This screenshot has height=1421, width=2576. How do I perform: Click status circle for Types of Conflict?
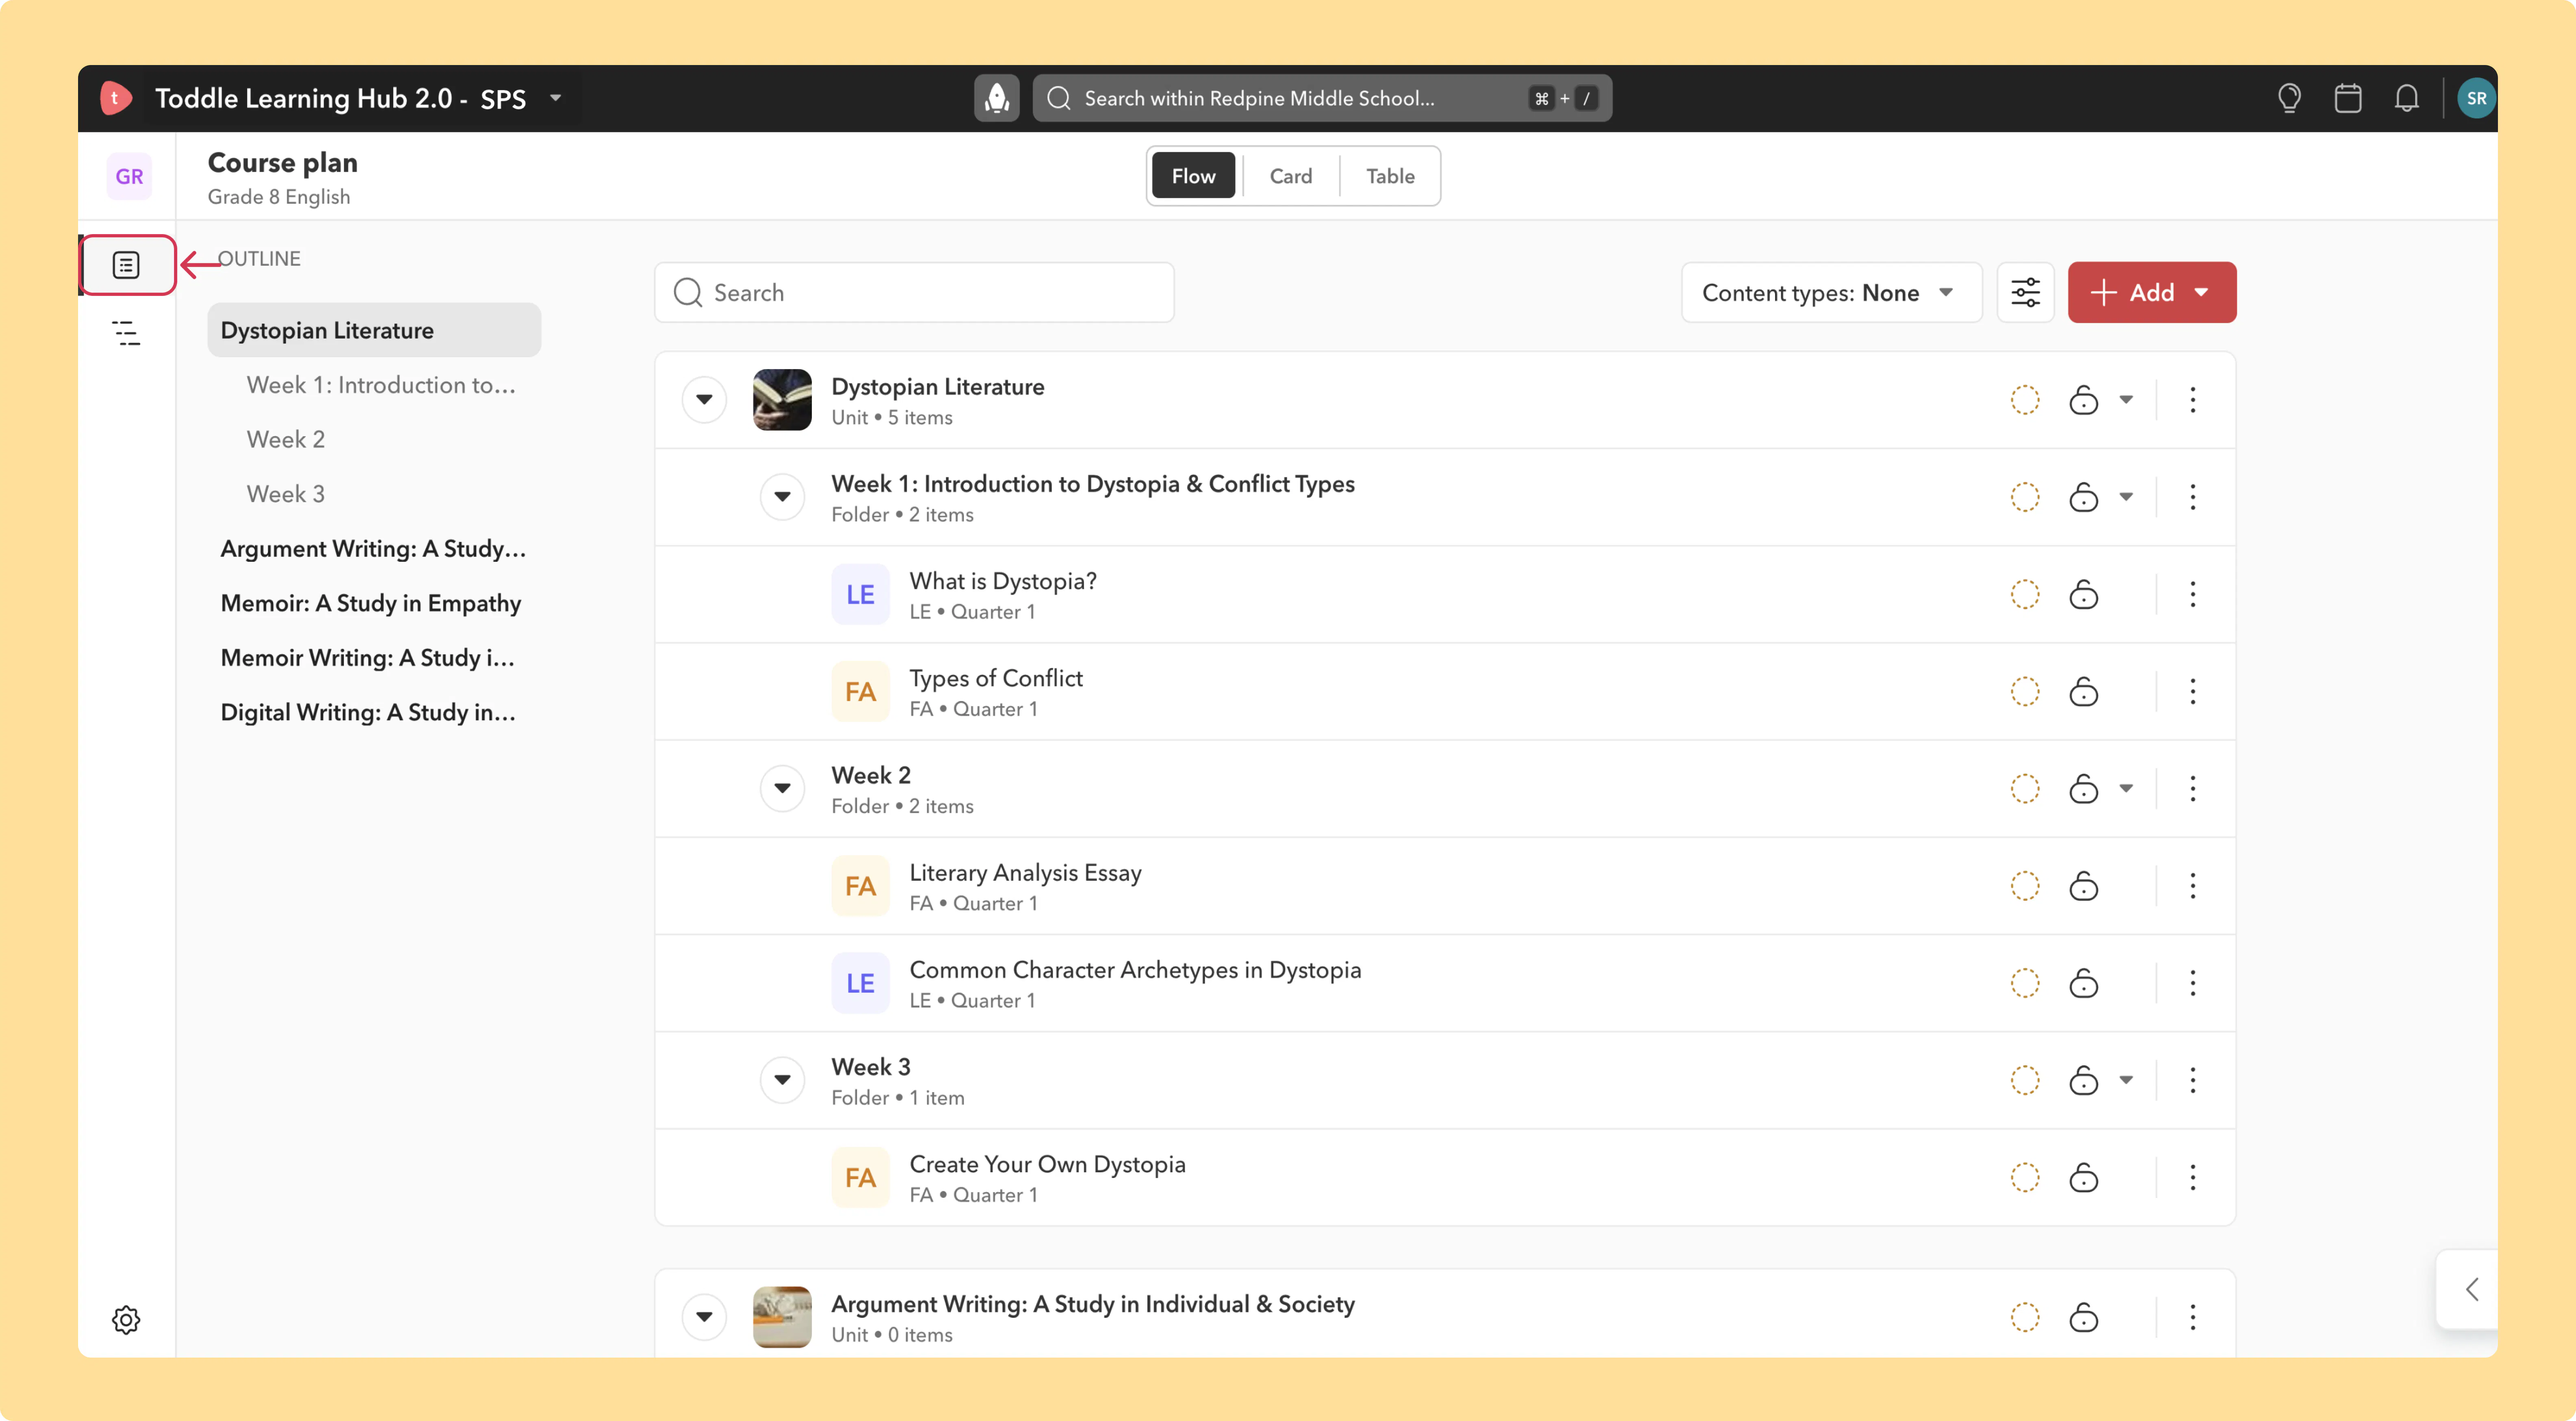2025,691
